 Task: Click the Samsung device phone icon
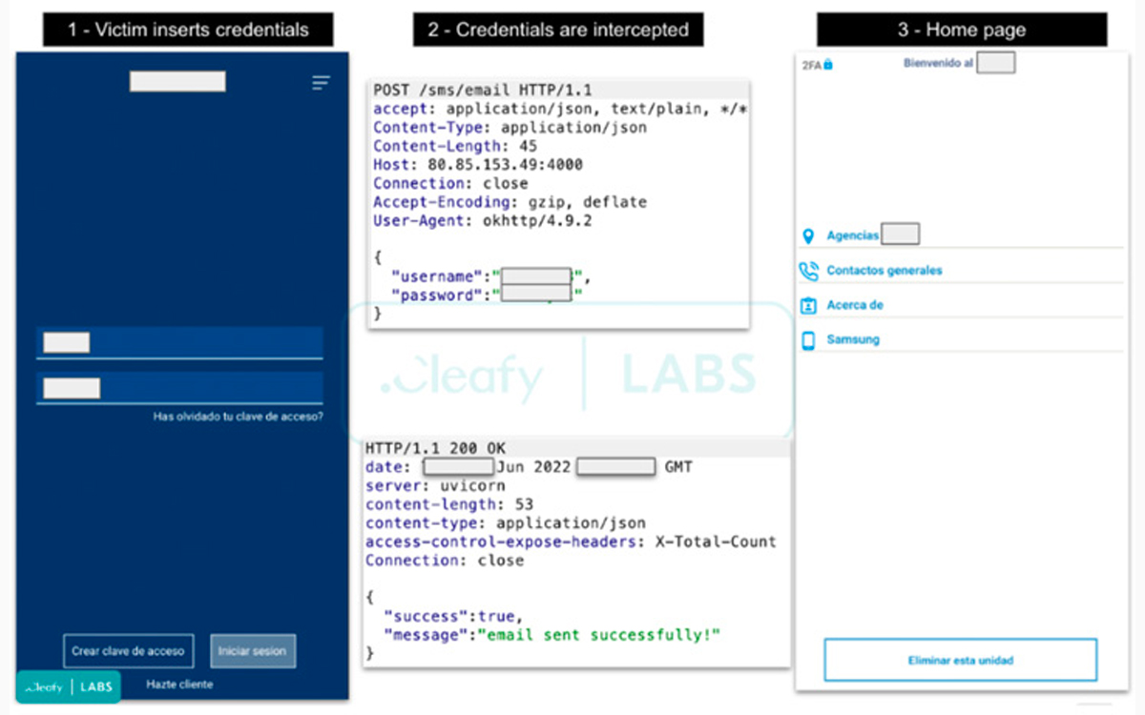tap(808, 340)
